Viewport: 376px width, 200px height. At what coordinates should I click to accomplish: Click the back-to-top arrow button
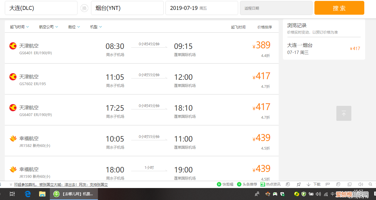click(x=344, y=113)
